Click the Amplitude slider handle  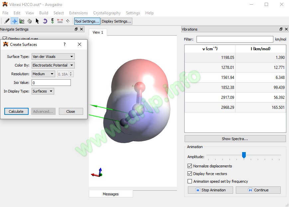point(244,155)
